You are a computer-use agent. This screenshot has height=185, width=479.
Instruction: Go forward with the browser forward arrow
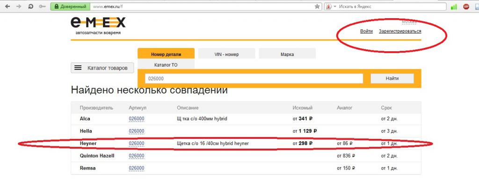coord(19,7)
